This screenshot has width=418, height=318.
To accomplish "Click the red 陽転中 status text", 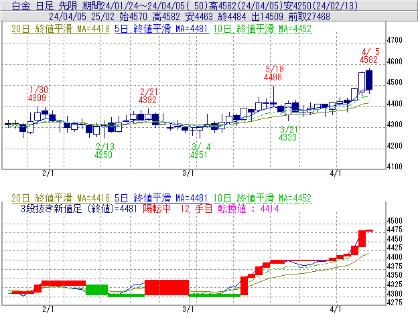I will pyautogui.click(x=157, y=208).
